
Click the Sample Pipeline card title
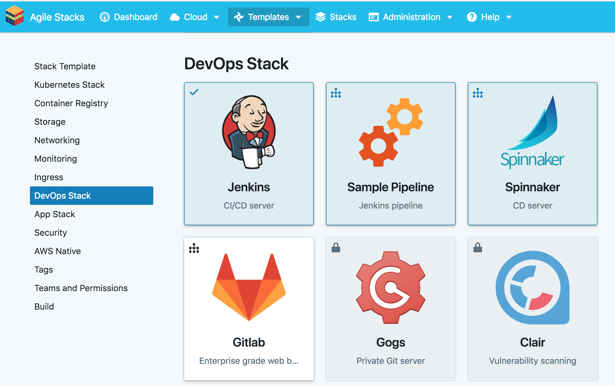(x=391, y=187)
